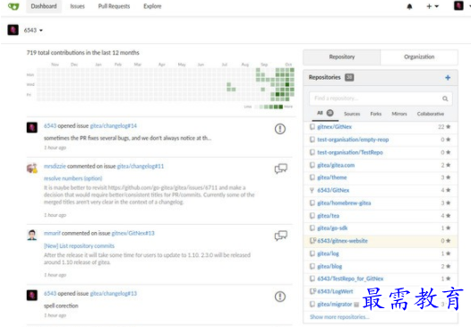This screenshot has height=327, width=471.
Task: Click Show more repositories link
Action: [339, 317]
